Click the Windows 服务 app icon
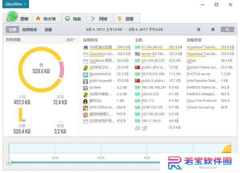240x173 pixels. pos(86,61)
